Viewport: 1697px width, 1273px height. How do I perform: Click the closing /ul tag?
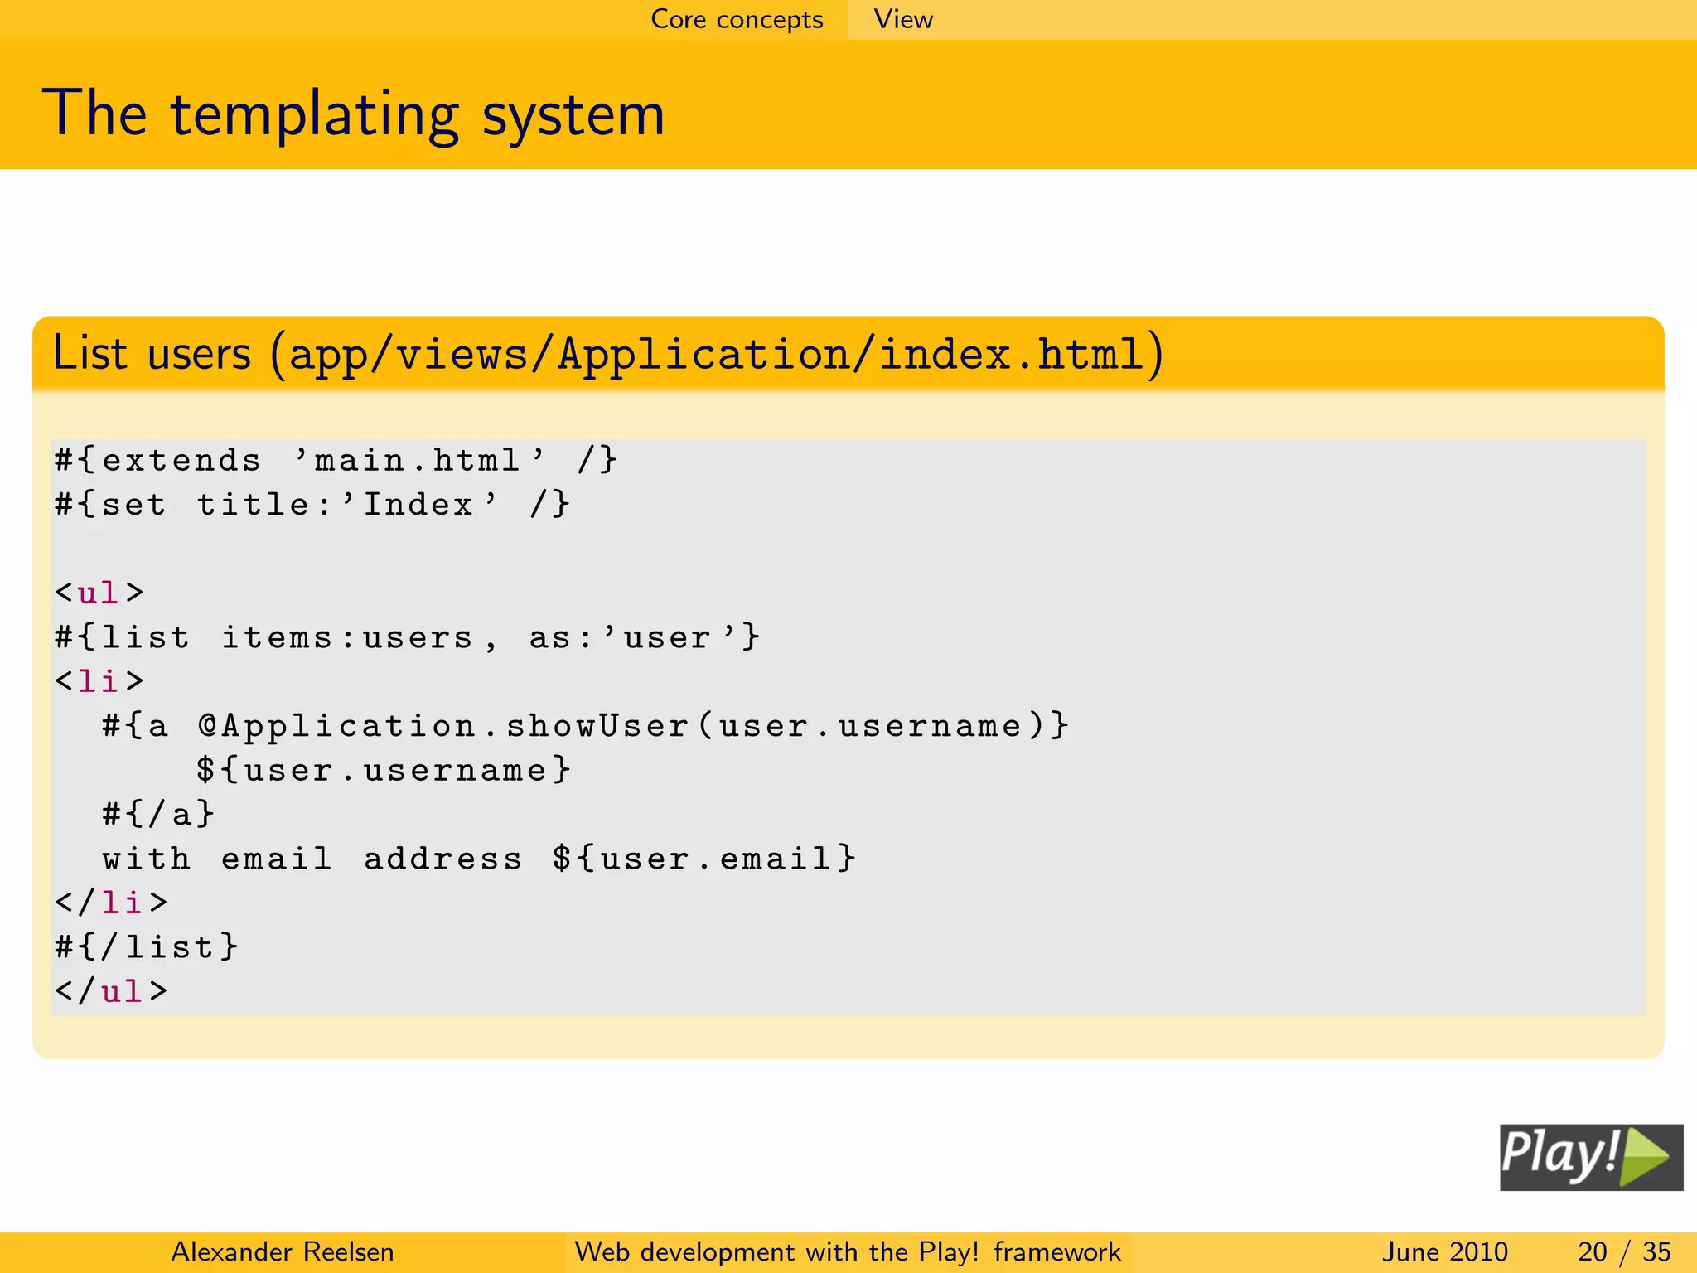111,991
